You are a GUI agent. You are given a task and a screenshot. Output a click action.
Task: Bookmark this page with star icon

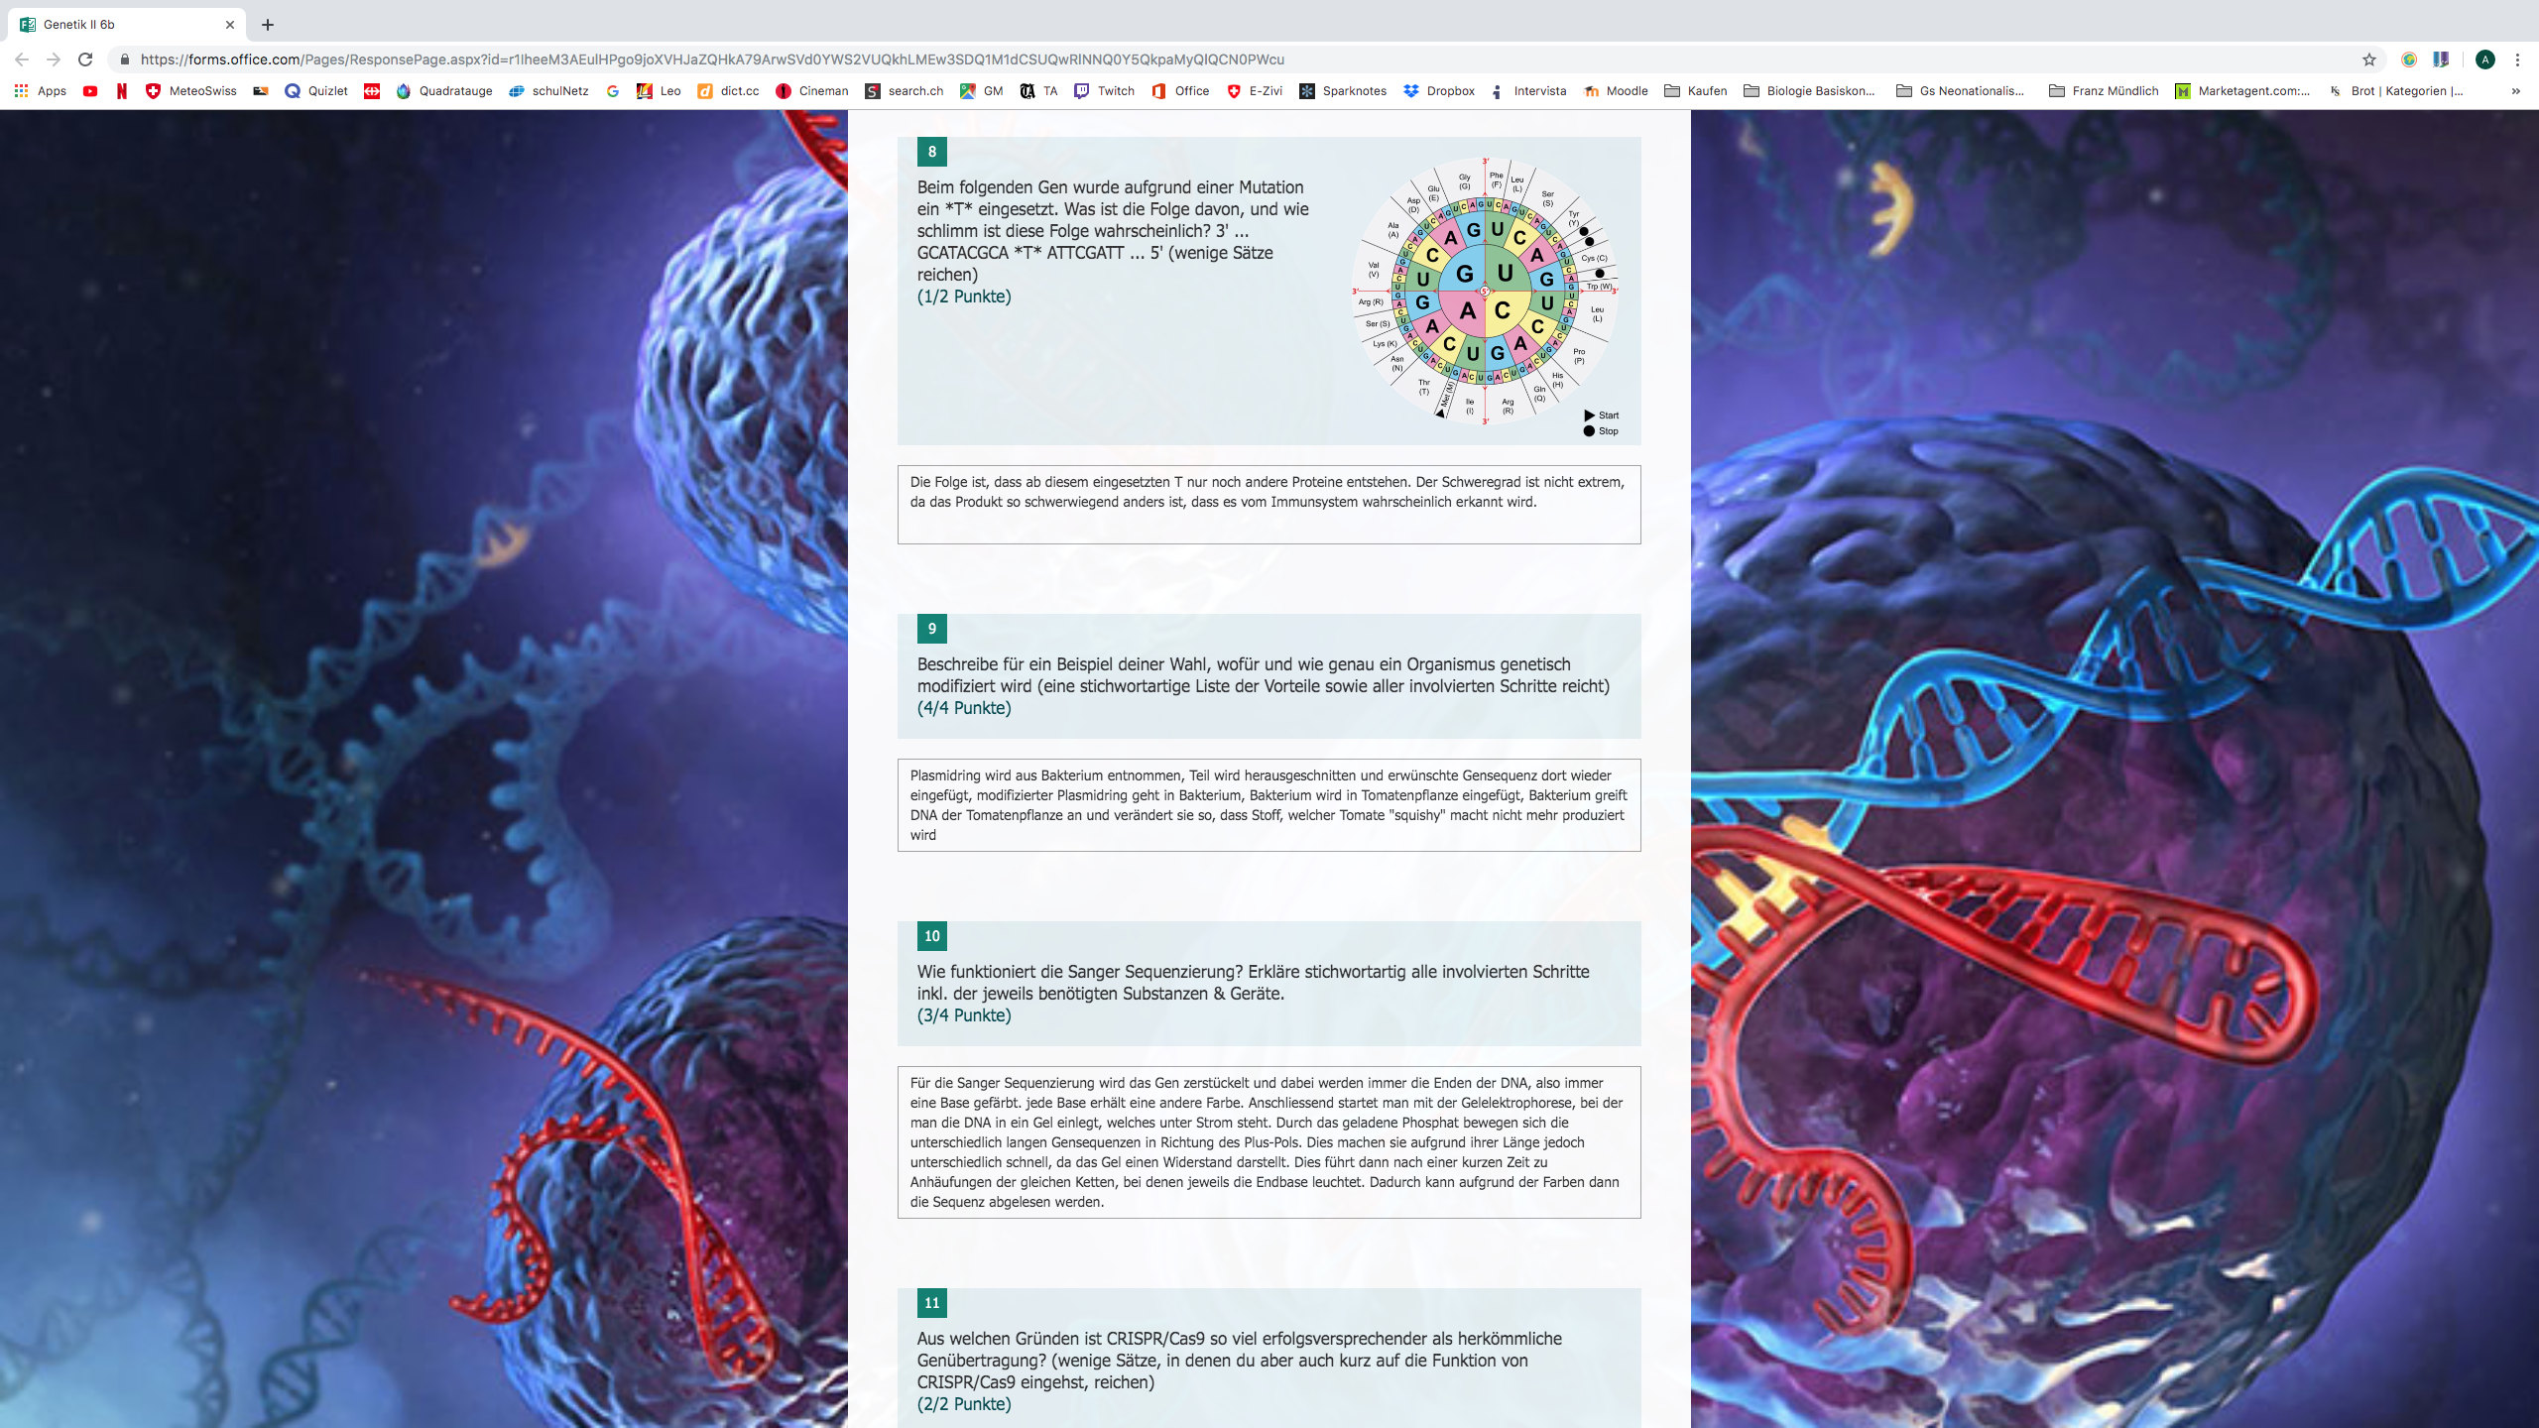pyautogui.click(x=2369, y=59)
